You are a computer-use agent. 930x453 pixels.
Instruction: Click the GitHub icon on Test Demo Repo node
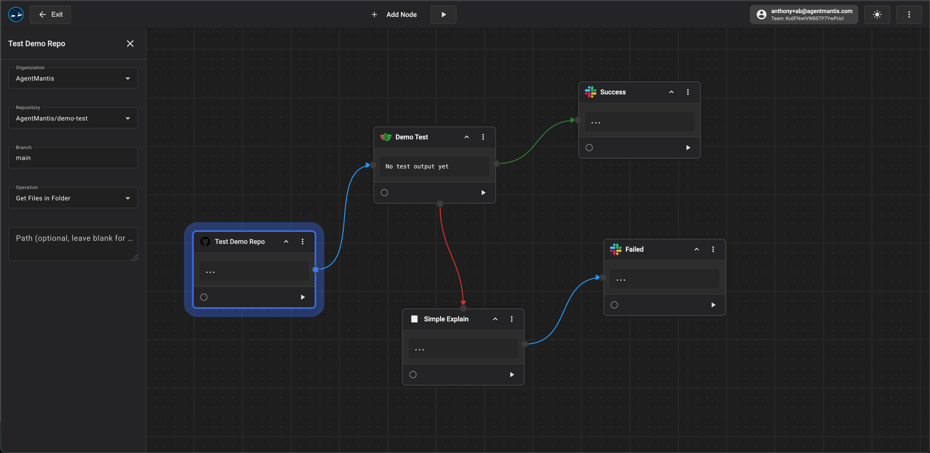[x=205, y=241]
